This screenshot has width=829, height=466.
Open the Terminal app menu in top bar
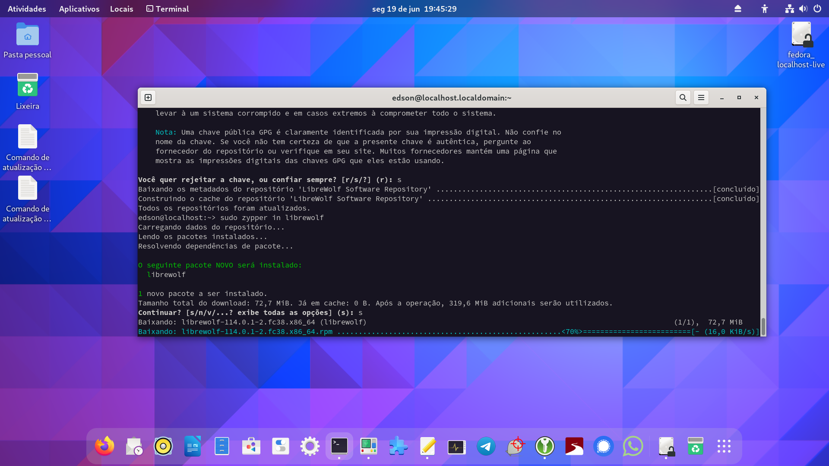(168, 9)
